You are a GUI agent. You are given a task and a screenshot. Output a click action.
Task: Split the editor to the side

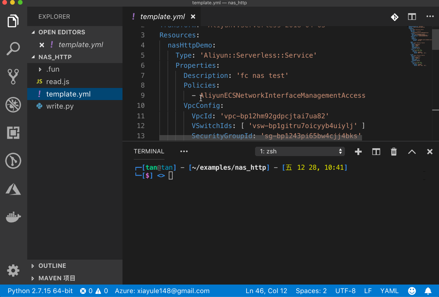pos(412,17)
